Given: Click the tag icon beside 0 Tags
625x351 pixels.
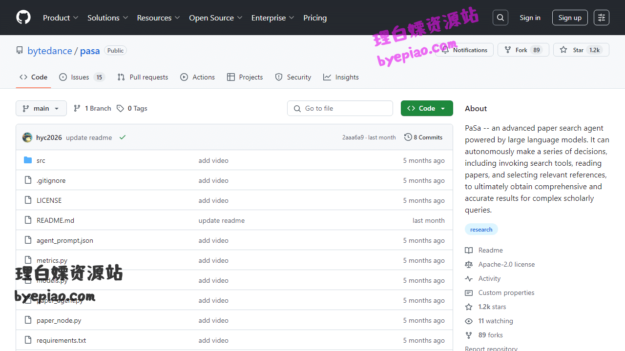Looking at the screenshot, I should (x=120, y=108).
